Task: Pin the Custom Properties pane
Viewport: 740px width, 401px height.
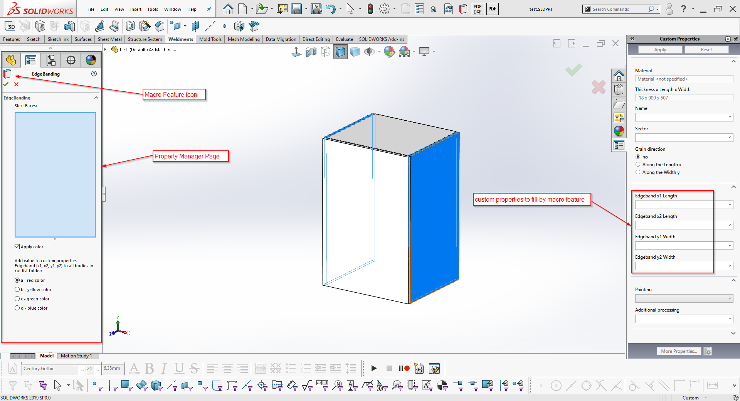Action: point(735,39)
